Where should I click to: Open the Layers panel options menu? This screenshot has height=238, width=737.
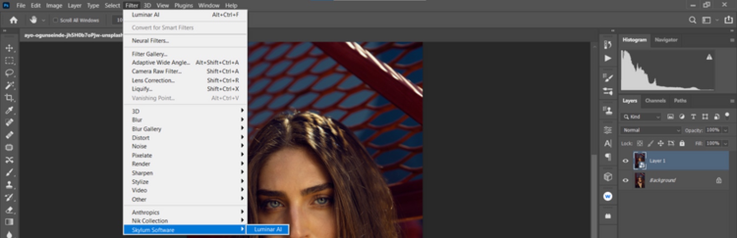tap(732, 101)
